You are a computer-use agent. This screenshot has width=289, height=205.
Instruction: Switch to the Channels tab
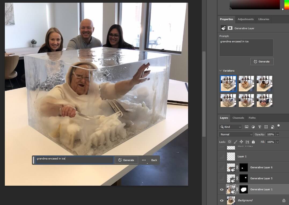(238, 118)
